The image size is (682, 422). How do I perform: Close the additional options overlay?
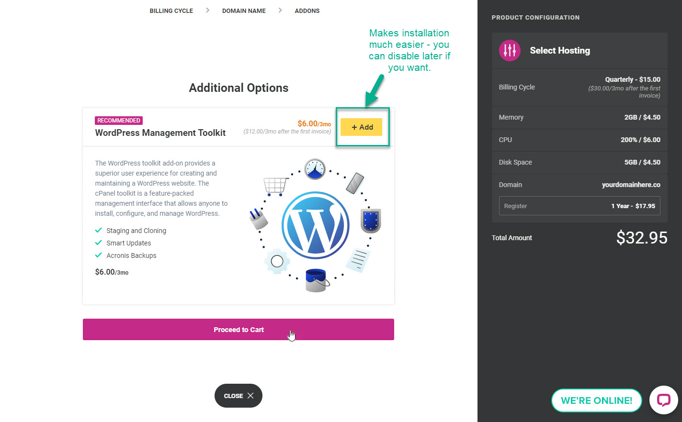point(239,396)
